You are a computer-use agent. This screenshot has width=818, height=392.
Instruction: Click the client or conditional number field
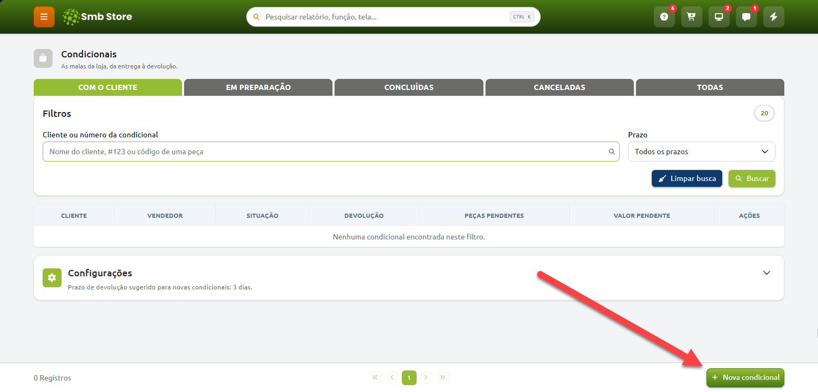331,152
